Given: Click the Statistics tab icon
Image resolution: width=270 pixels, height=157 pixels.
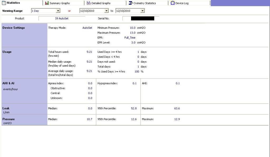Looking at the screenshot, I should [4, 3].
